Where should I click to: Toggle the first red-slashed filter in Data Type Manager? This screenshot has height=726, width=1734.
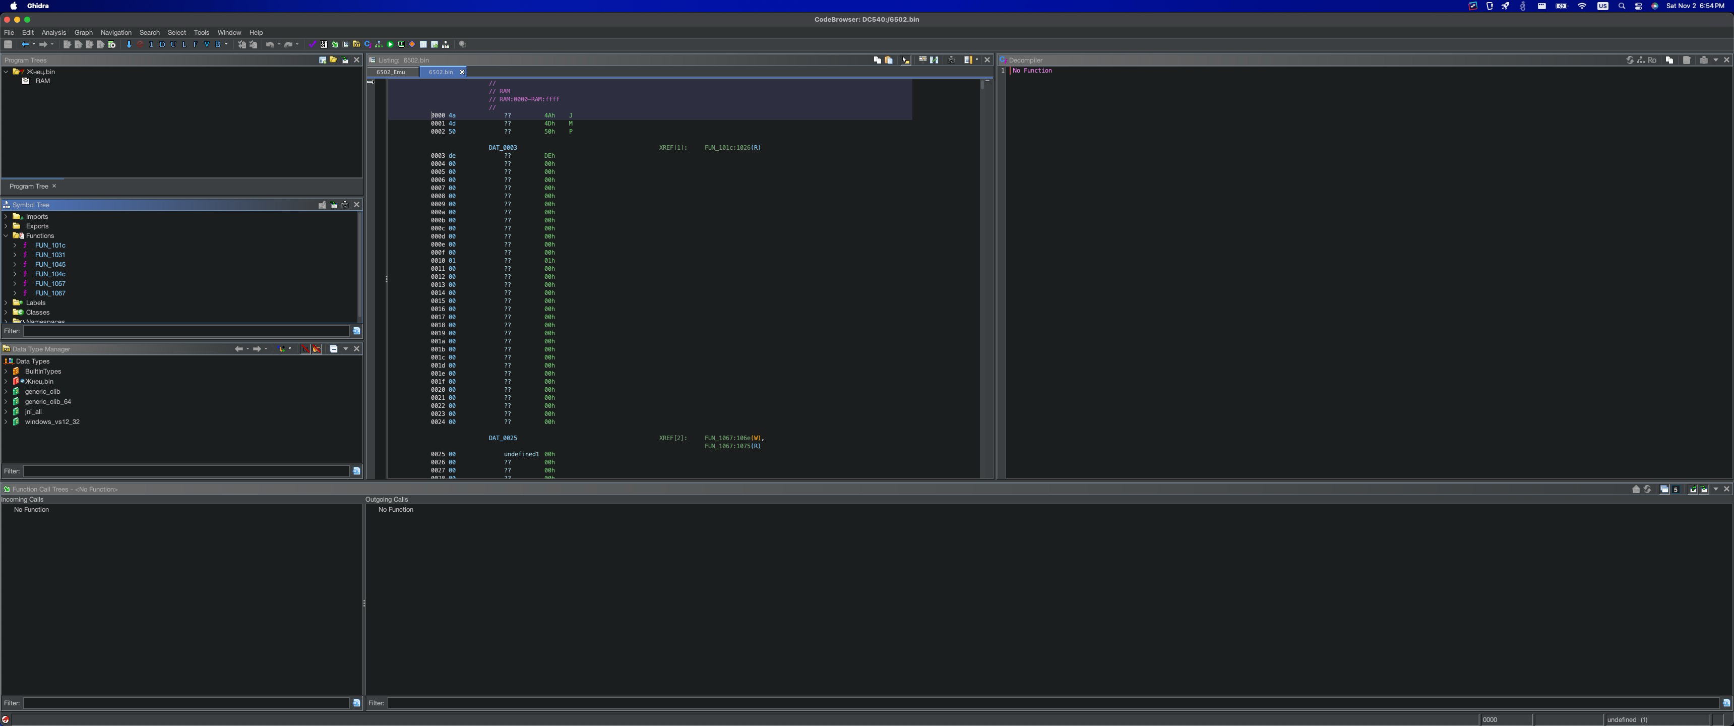click(305, 349)
